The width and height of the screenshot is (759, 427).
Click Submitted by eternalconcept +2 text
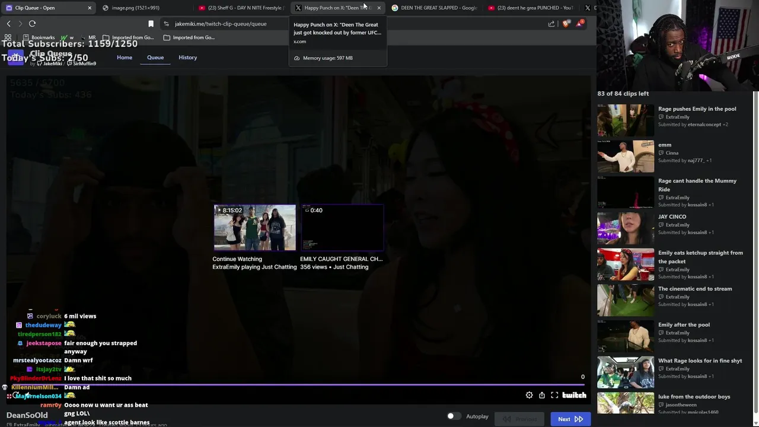[x=693, y=125]
